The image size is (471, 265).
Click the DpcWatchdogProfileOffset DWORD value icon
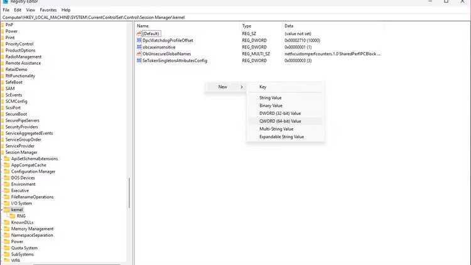(139, 40)
